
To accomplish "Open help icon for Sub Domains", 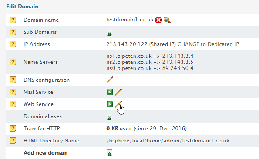I will [13, 32].
